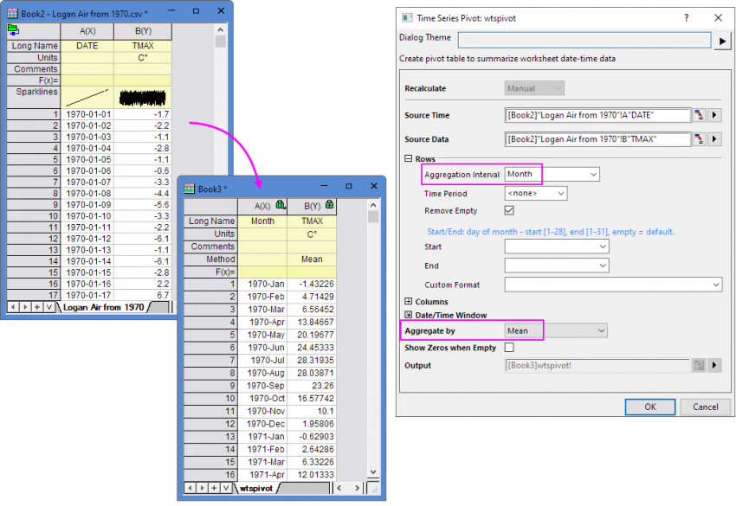The height and width of the screenshot is (506, 736).
Task: Collapse the Rows section
Action: (x=409, y=159)
